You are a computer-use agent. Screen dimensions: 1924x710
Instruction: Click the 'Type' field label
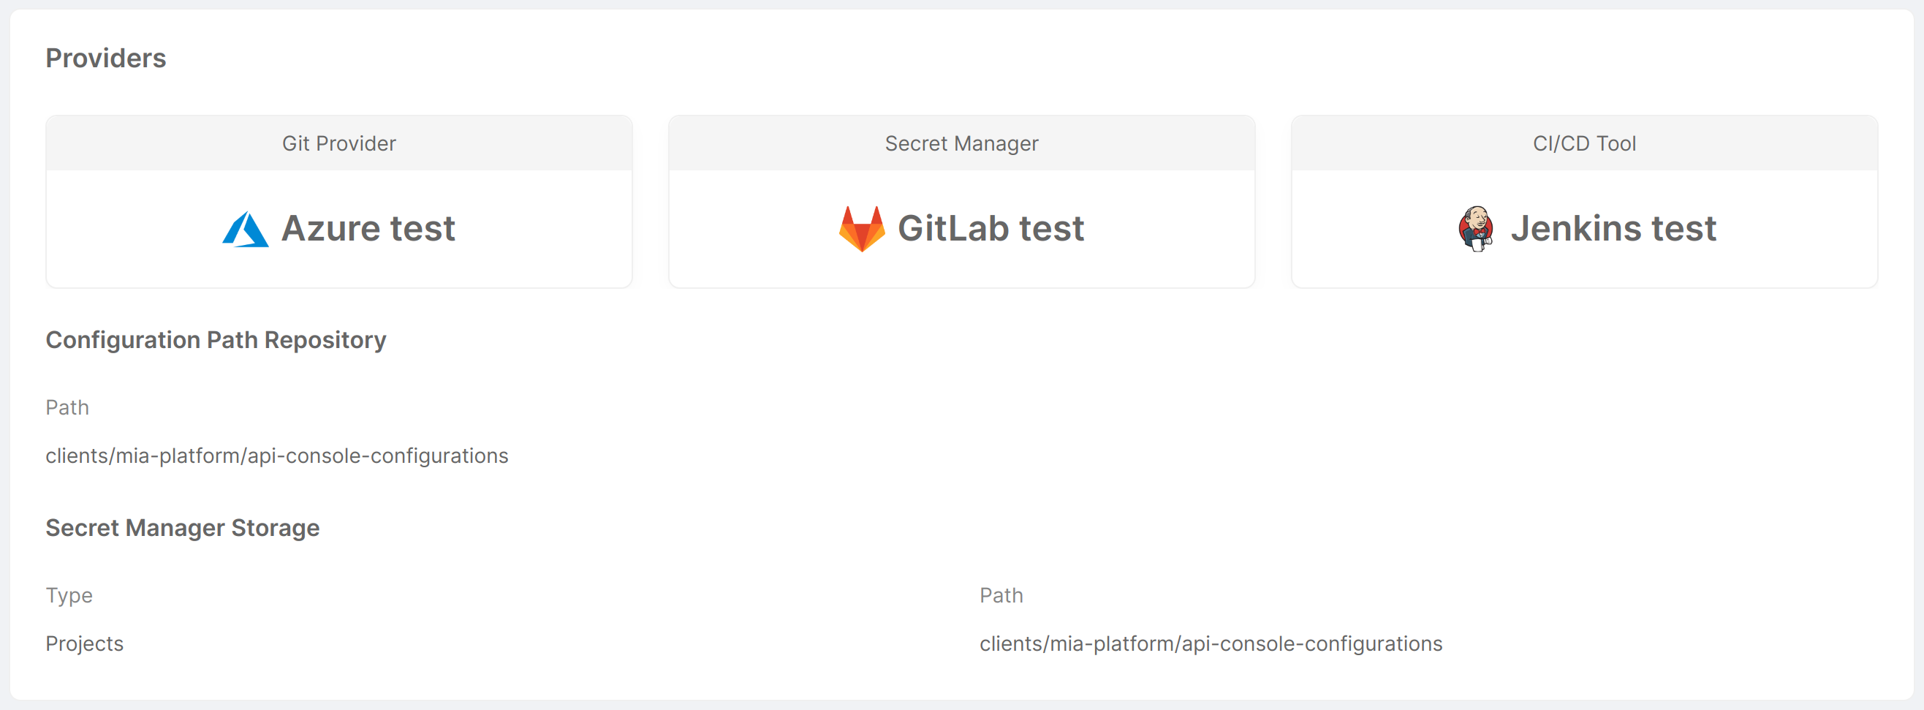[69, 596]
